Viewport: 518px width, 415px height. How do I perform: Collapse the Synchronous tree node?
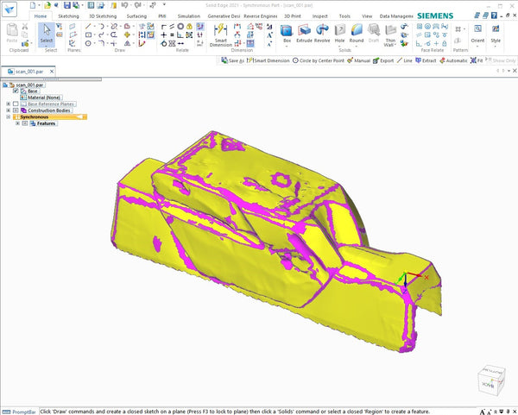8,117
